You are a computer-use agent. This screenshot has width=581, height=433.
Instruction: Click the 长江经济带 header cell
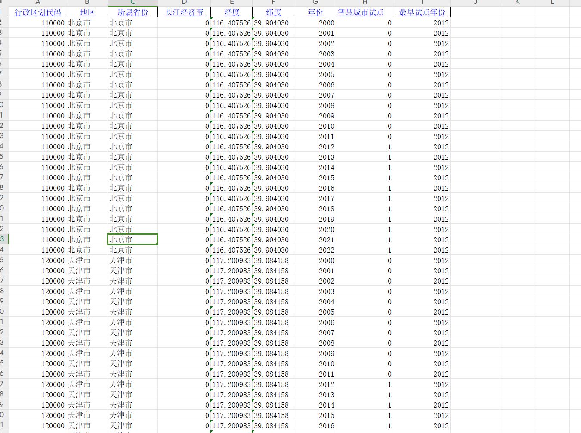(184, 12)
